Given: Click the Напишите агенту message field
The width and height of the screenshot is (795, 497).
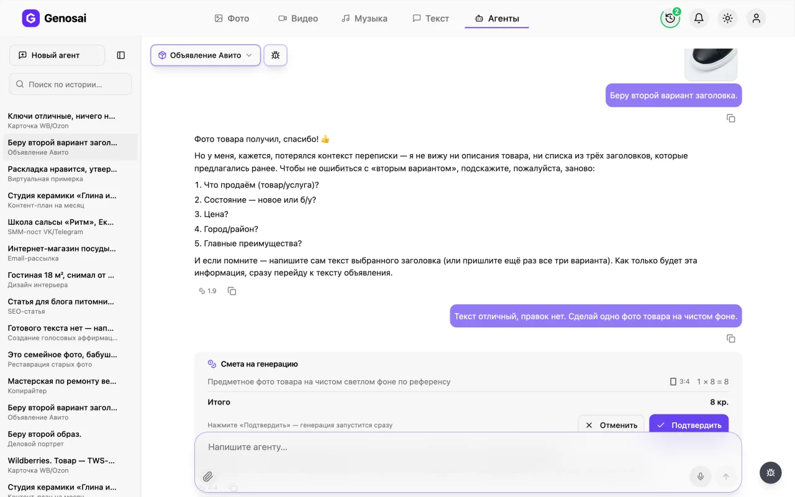Looking at the screenshot, I should [x=468, y=447].
